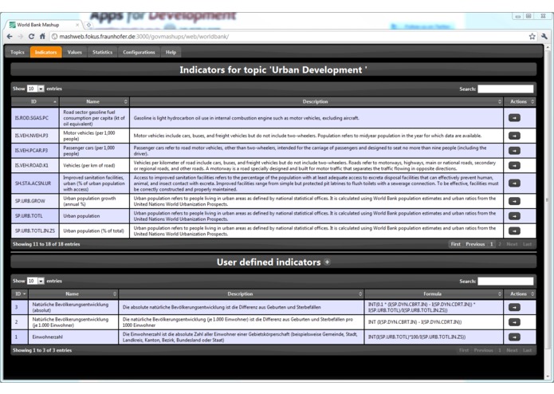The image size is (554, 394).
Task: Open the browser home page
Action: click(x=42, y=37)
